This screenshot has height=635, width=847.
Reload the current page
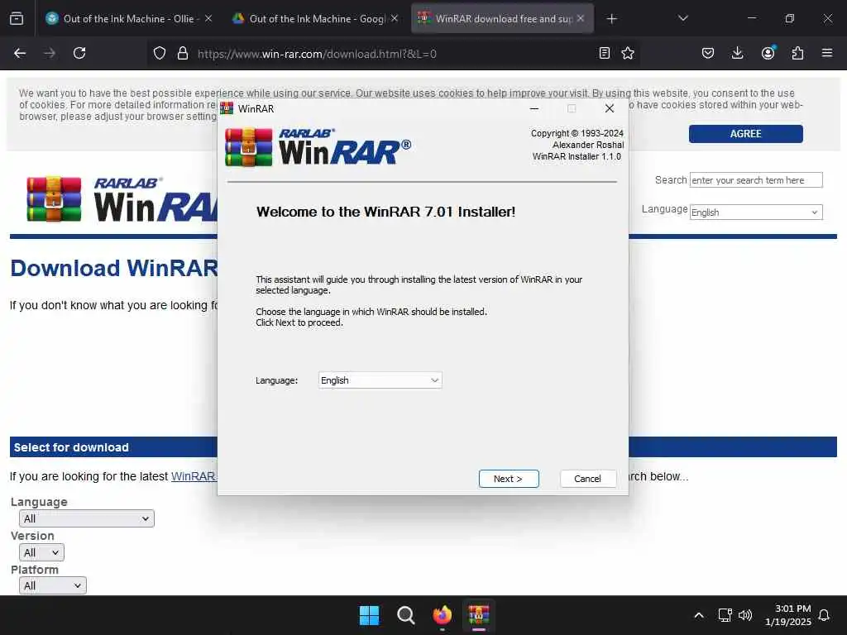tap(79, 53)
